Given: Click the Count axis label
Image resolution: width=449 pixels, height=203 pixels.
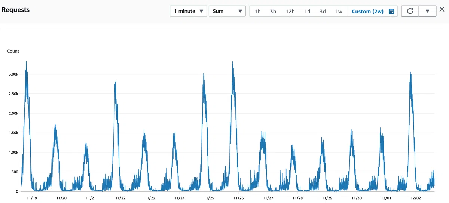Looking at the screenshot, I should point(13,51).
